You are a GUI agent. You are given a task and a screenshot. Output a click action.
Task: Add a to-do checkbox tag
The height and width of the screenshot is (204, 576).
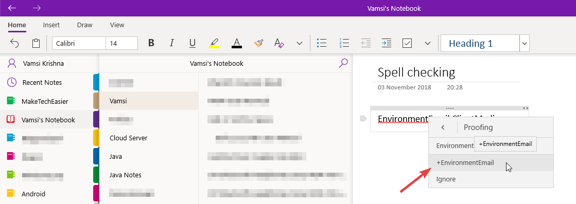tap(407, 43)
